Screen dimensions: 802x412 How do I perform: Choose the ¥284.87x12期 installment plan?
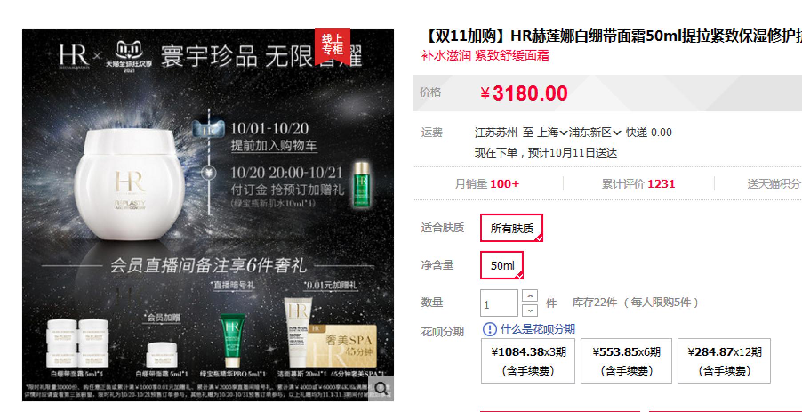724,361
